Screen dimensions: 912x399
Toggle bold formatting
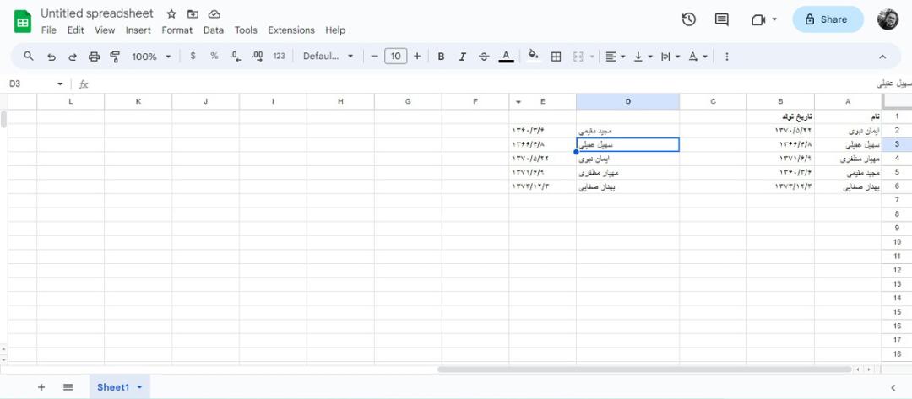point(441,57)
